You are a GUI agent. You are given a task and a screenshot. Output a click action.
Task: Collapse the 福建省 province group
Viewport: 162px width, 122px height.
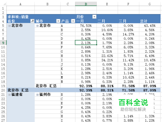tap(9, 95)
